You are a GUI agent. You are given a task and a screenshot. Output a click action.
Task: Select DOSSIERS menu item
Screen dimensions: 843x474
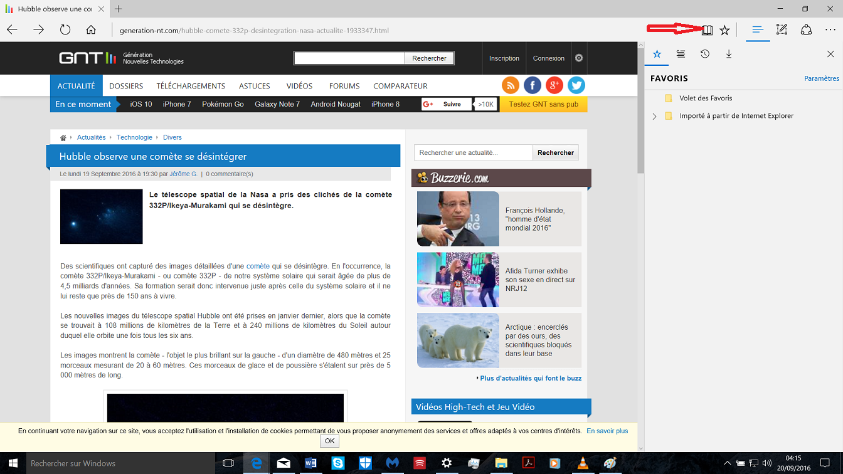click(126, 86)
